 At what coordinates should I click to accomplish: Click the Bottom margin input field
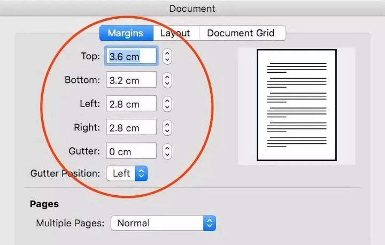pyautogui.click(x=132, y=80)
